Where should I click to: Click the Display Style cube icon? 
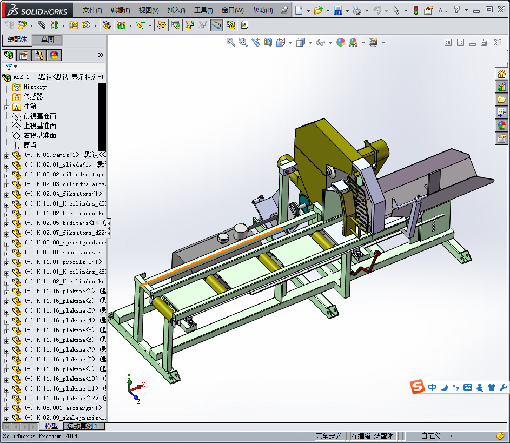click(301, 42)
